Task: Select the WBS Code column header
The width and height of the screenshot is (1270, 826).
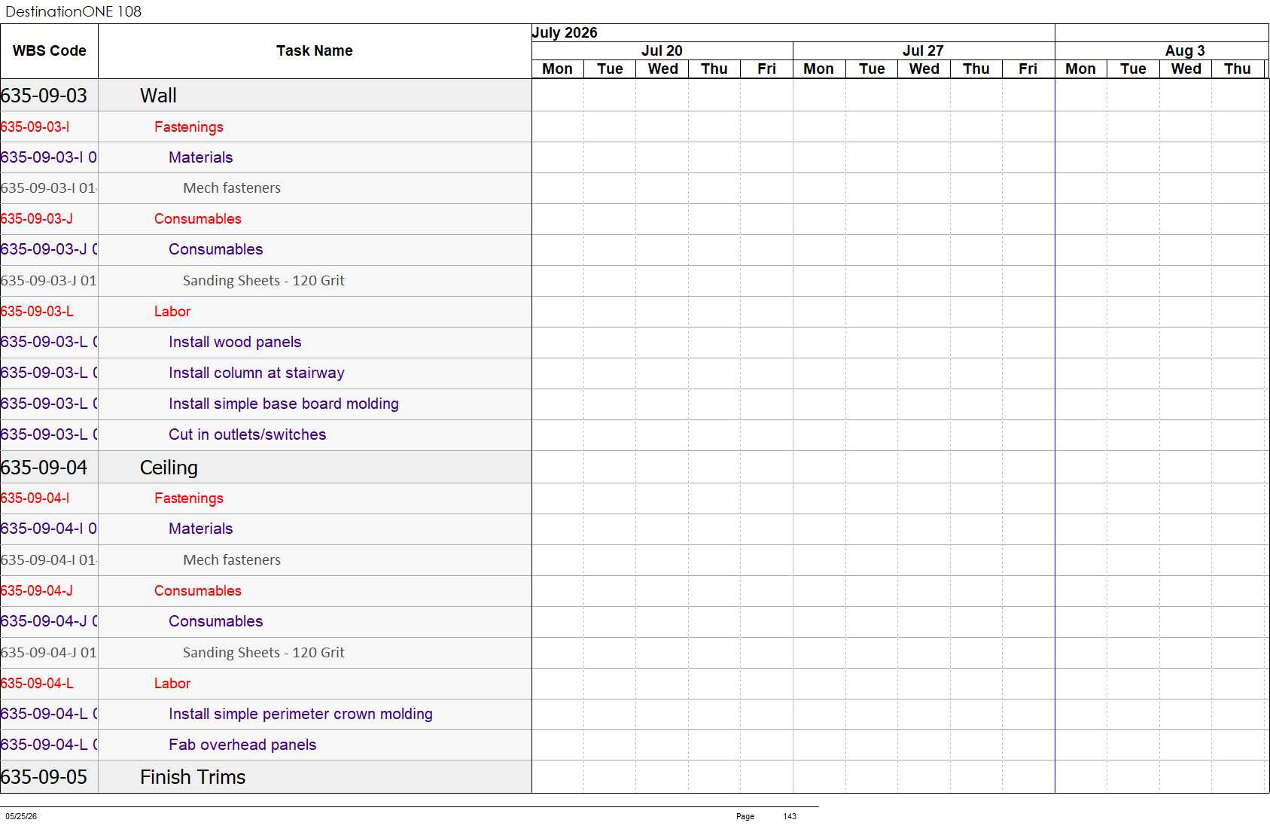Action: click(49, 51)
